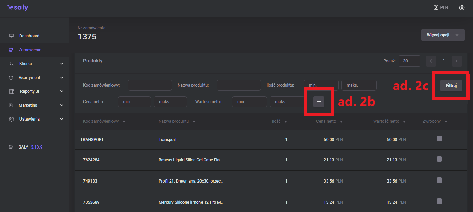Viewport: 473px width, 212px height.
Task: Click the plus button to add filter
Action: pos(319,102)
